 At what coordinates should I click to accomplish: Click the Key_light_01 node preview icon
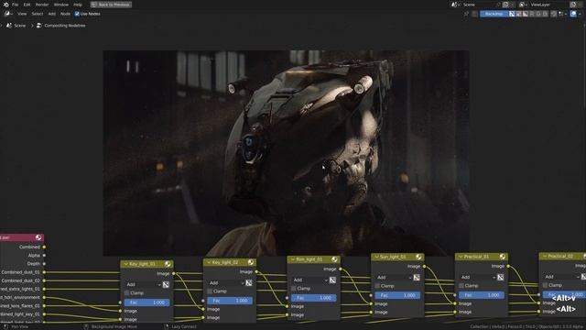[168, 264]
